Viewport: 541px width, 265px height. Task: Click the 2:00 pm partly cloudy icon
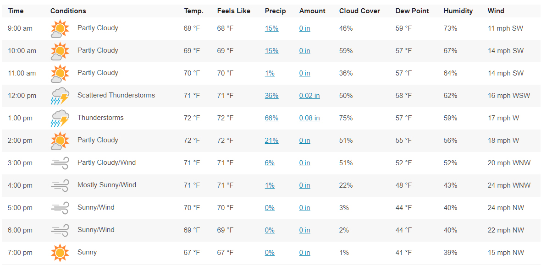pyautogui.click(x=60, y=141)
